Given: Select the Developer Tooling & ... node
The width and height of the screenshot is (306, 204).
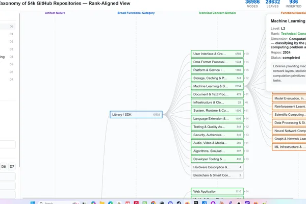Looking at the screenshot, I should (217, 159).
